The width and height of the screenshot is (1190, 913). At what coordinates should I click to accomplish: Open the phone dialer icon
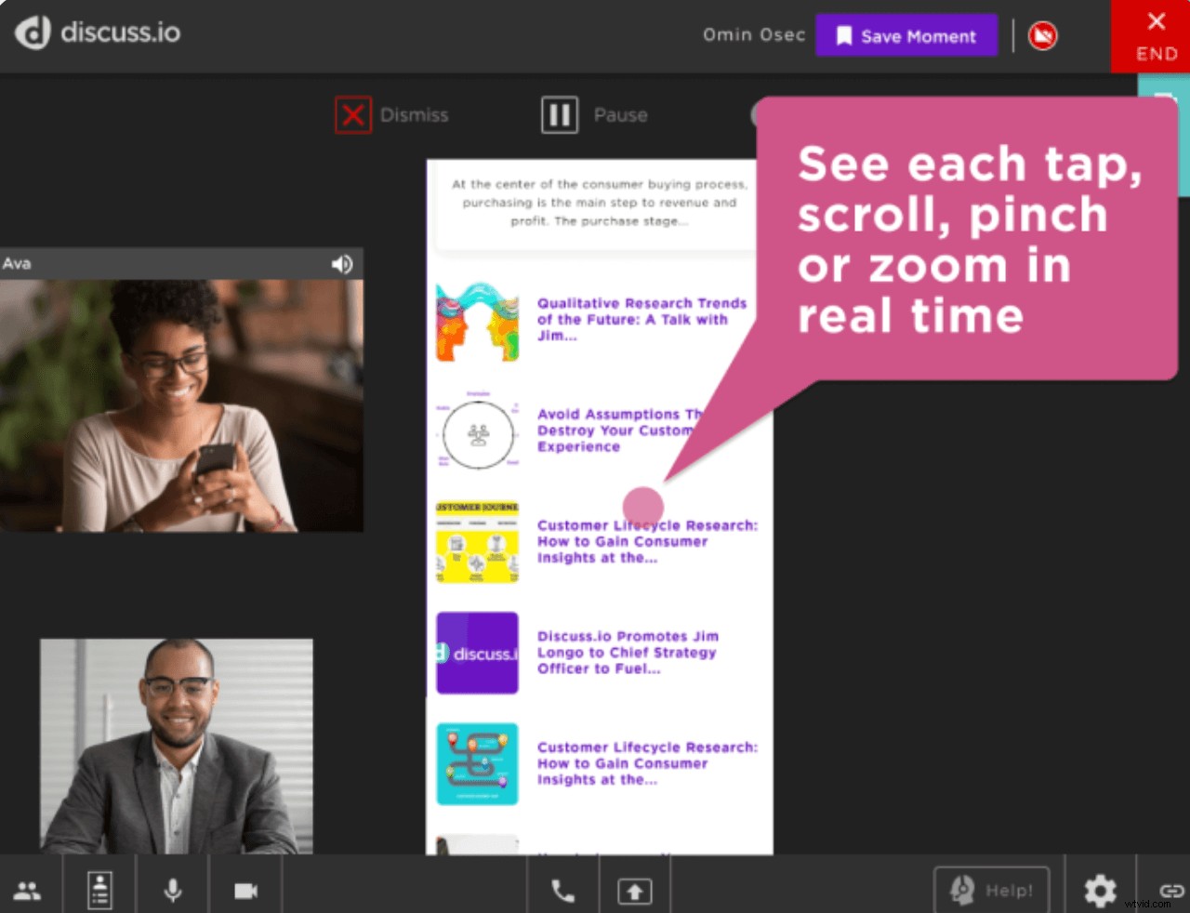point(562,890)
